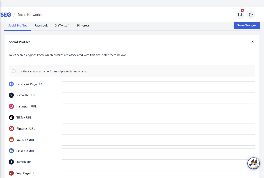Click the Instagram logo icon
The height and width of the screenshot is (178, 264).
pos(11,106)
